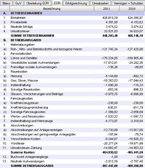This screenshot has width=145, height=168.
Task: Click the 2011 column header
Action: pyautogui.click(x=107, y=9)
